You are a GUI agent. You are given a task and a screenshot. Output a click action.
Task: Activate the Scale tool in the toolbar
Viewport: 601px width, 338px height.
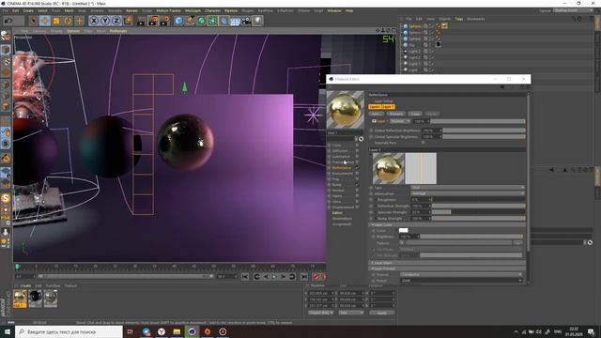tap(56, 21)
